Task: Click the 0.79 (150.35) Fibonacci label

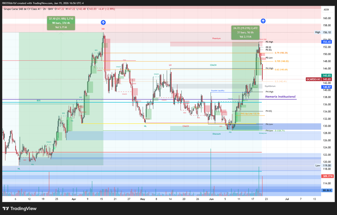Action: [x=281, y=53]
